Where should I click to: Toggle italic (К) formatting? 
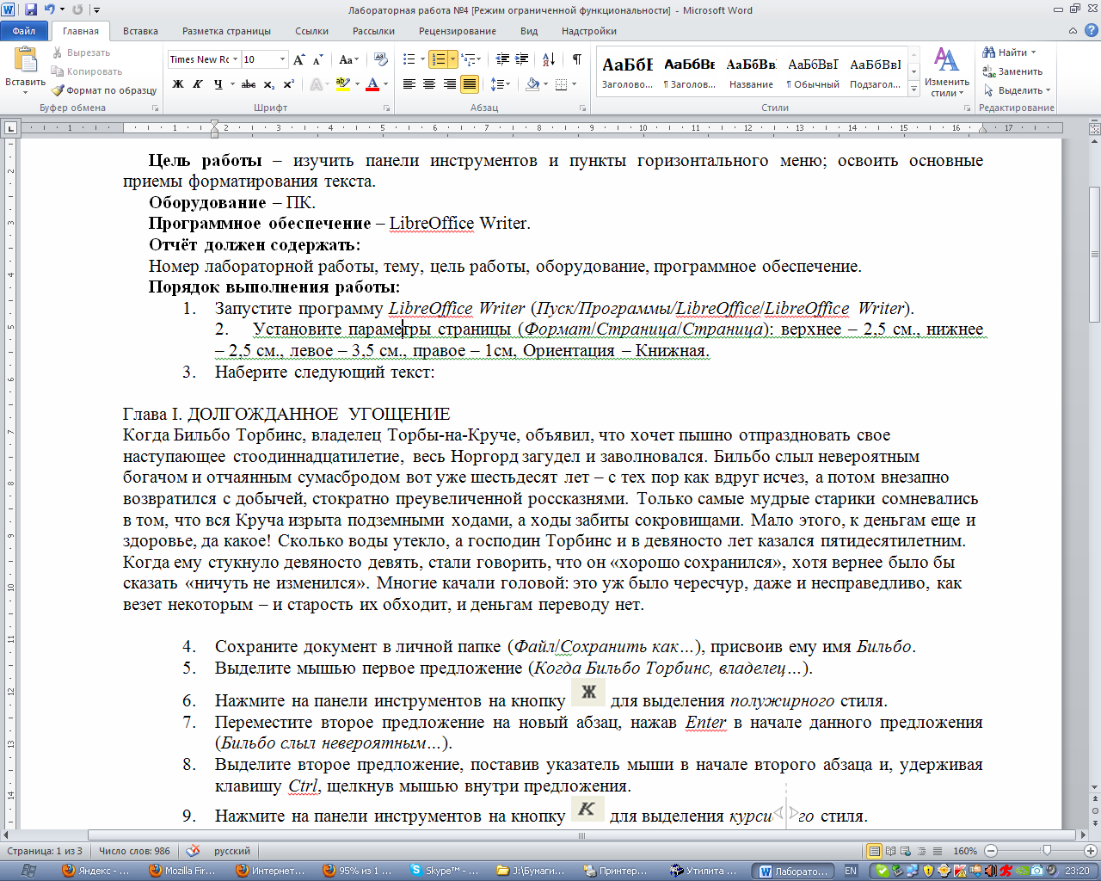[197, 84]
